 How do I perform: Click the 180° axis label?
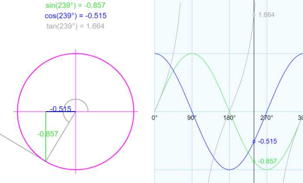tap(229, 118)
